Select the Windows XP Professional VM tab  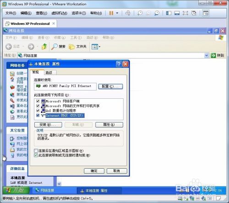30,24
